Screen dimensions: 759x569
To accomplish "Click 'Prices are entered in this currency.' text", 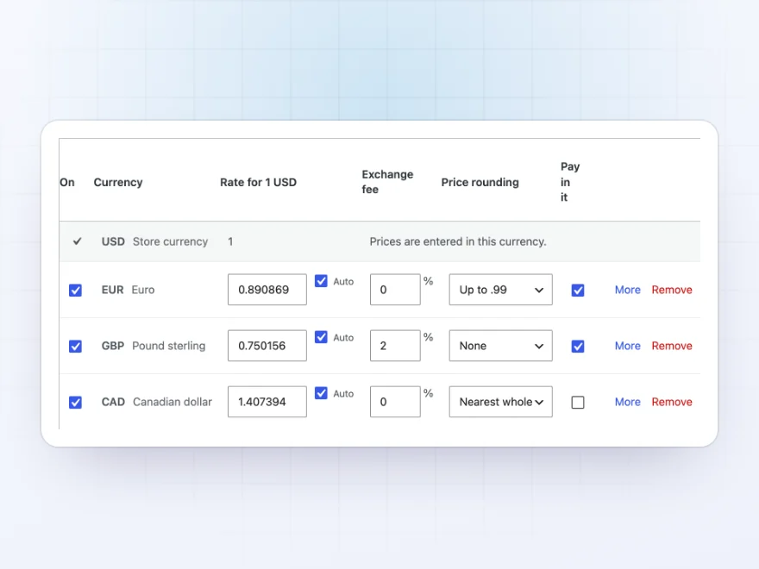I will tap(458, 241).
